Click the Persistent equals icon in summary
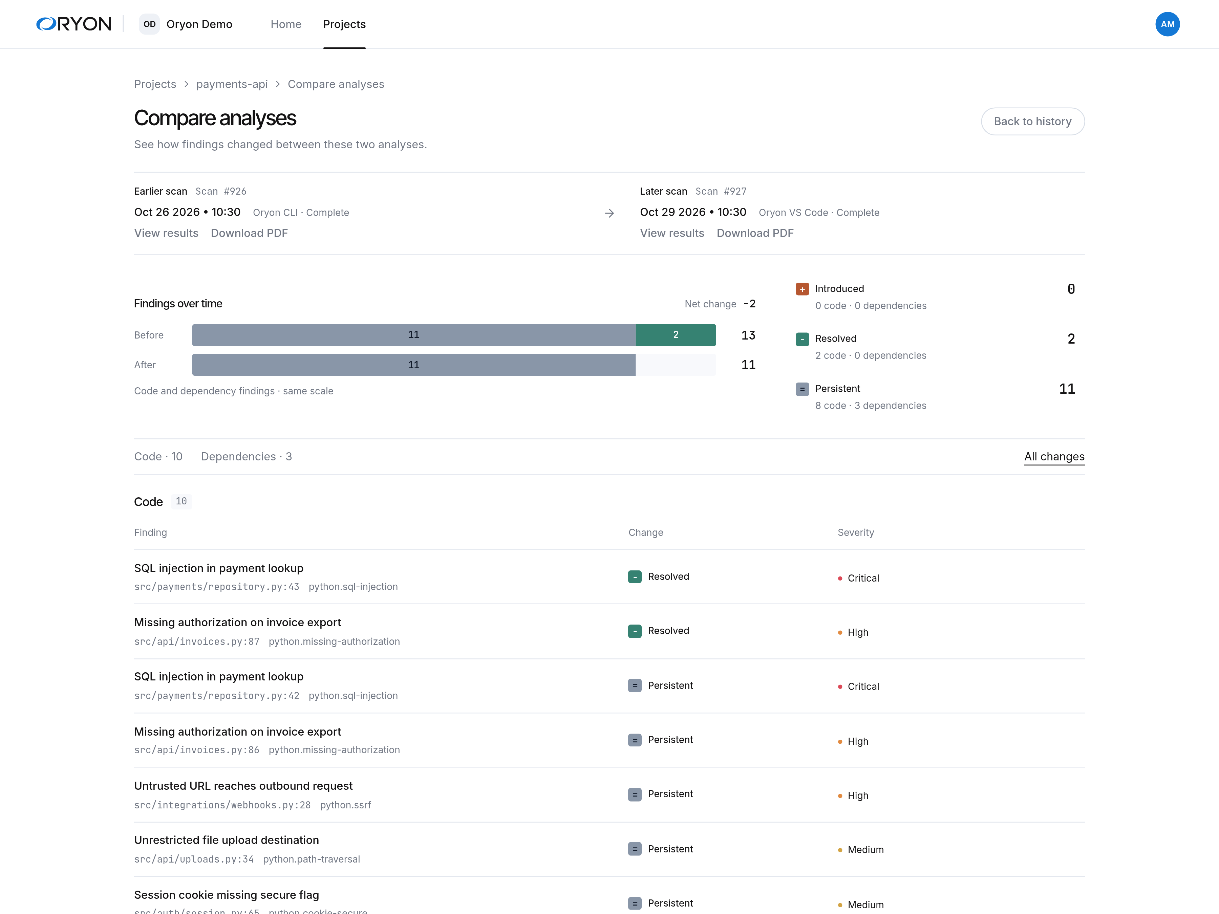1219x914 pixels. pos(803,390)
